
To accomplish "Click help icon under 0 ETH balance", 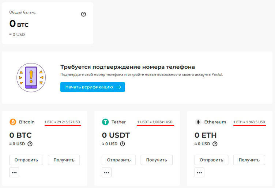I will click(x=215, y=144).
